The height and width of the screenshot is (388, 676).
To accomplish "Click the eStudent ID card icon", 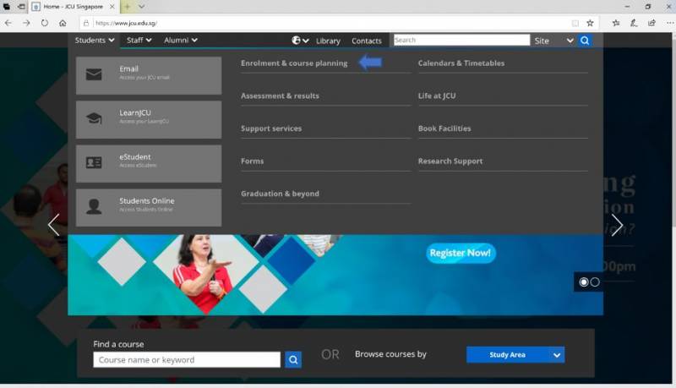I will [x=94, y=162].
